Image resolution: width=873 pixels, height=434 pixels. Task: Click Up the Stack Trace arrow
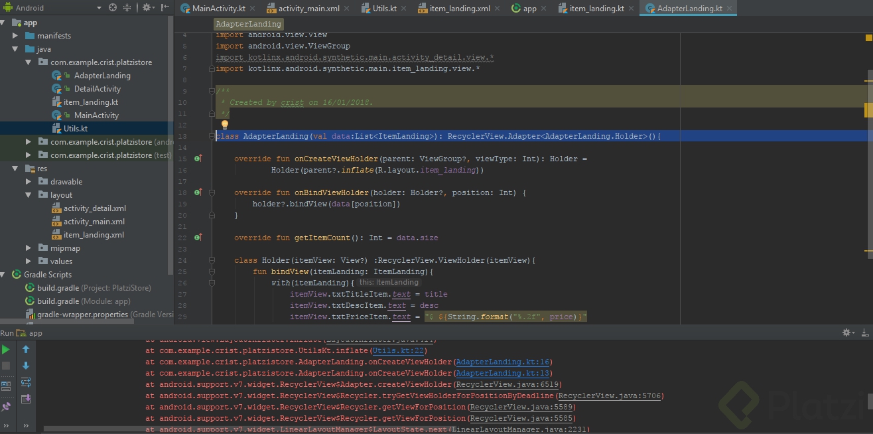[x=26, y=349]
